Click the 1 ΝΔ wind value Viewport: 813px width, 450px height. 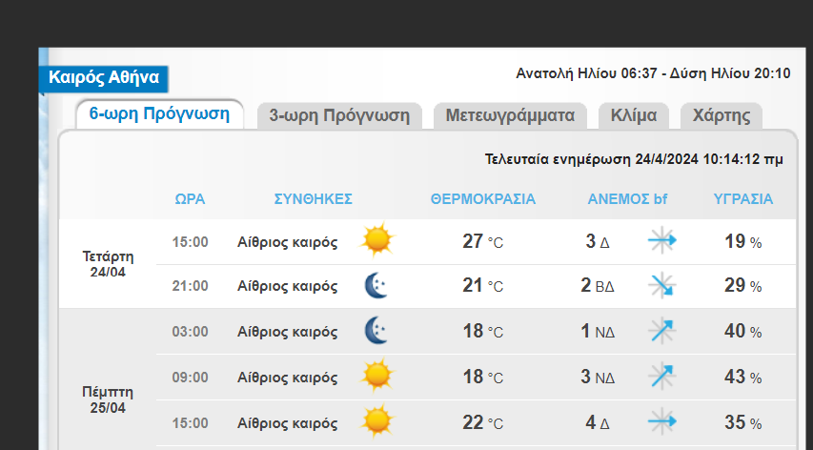click(x=598, y=331)
